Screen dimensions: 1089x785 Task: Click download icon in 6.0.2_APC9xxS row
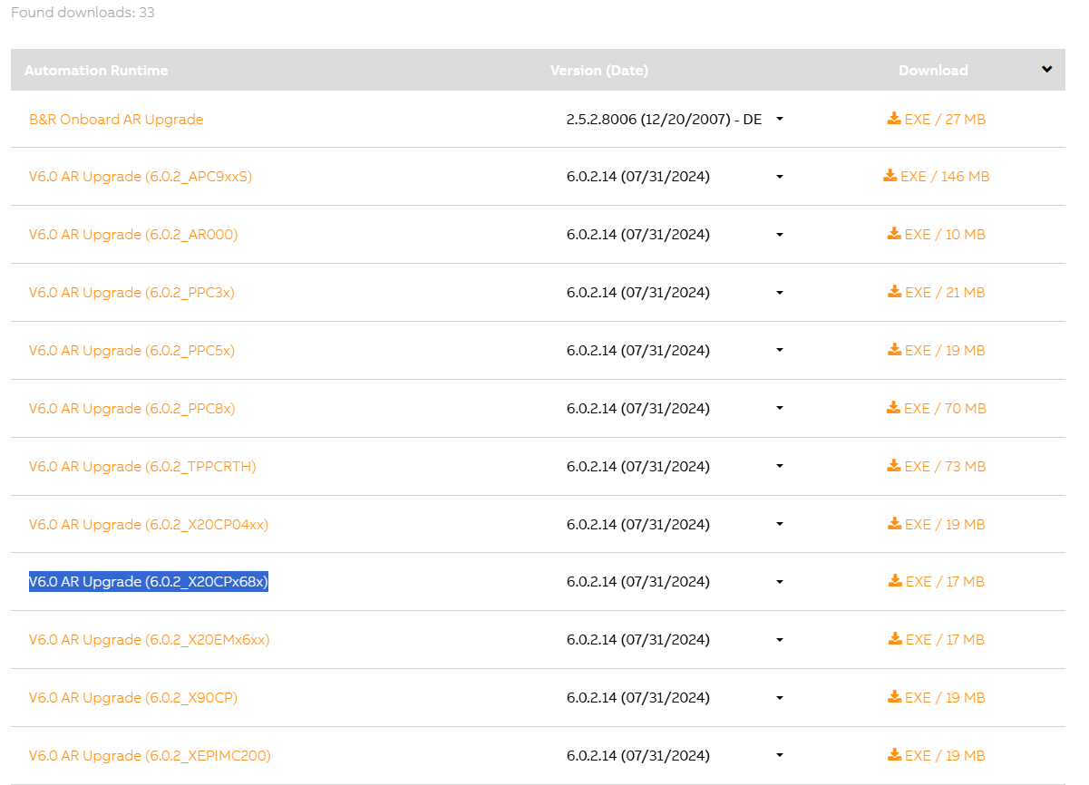coord(890,176)
